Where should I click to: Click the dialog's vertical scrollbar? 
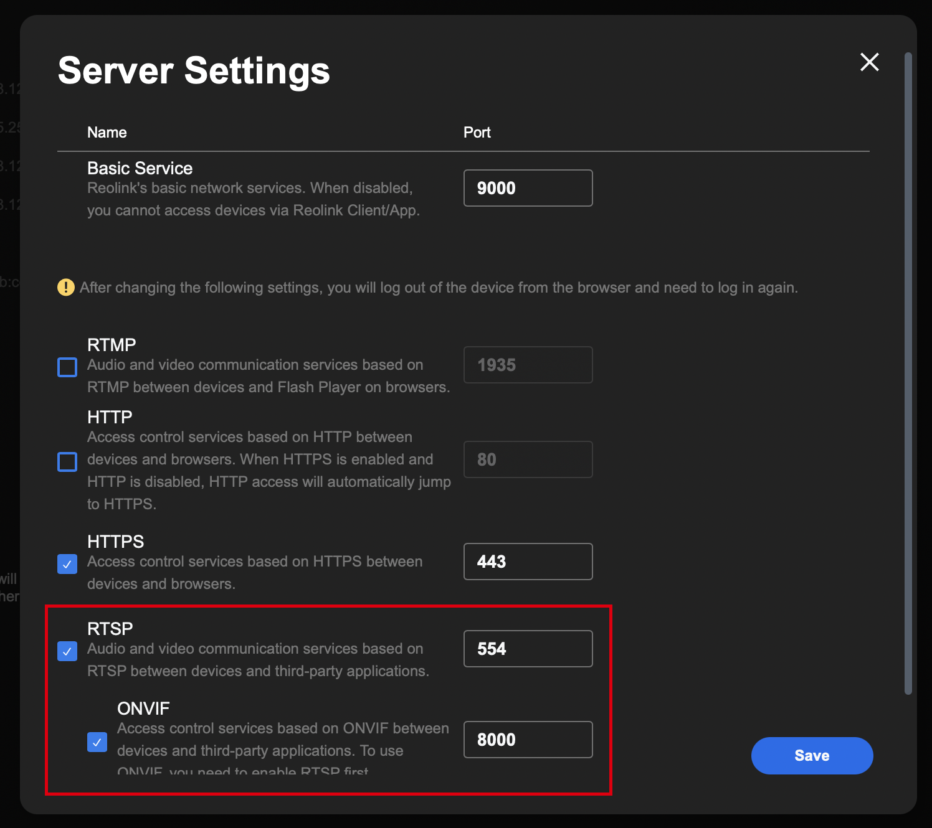click(908, 374)
